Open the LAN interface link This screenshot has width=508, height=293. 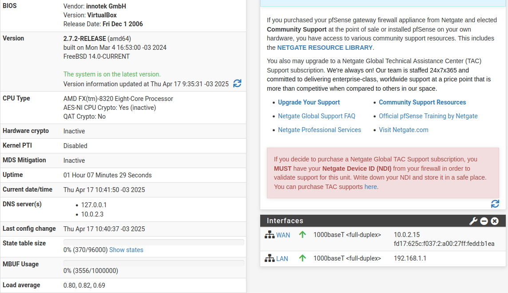point(282,259)
